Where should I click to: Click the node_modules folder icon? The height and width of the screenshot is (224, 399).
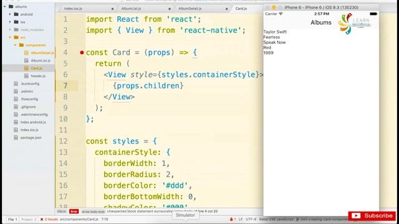click(x=16, y=30)
